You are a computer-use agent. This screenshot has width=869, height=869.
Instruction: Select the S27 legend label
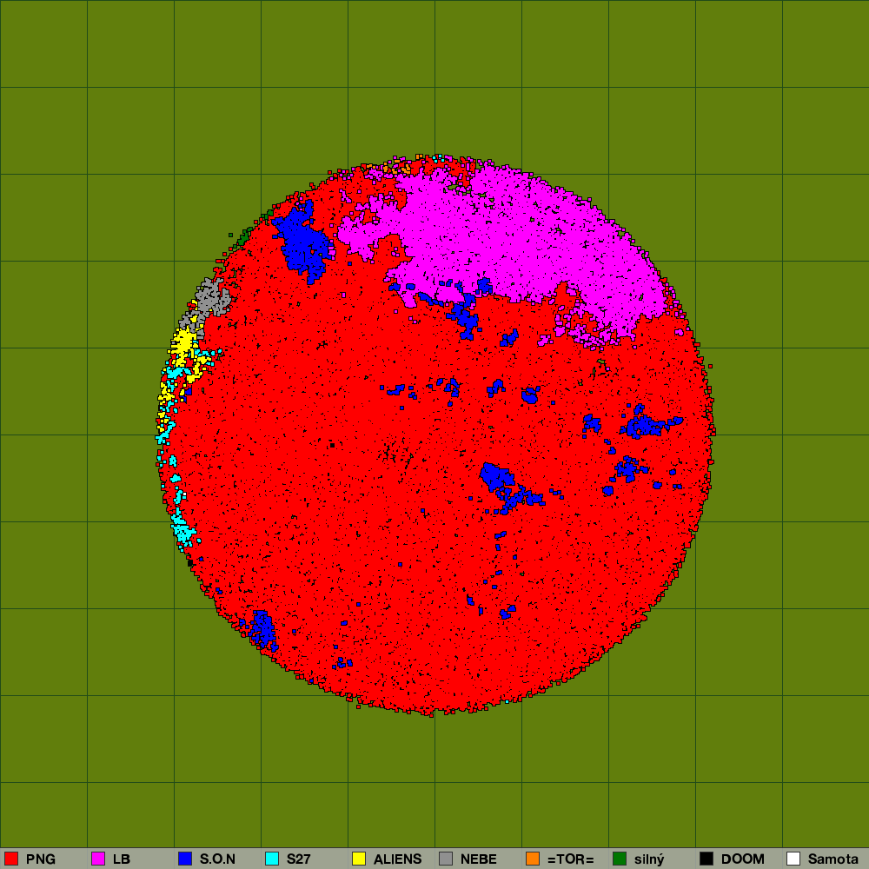coord(298,859)
